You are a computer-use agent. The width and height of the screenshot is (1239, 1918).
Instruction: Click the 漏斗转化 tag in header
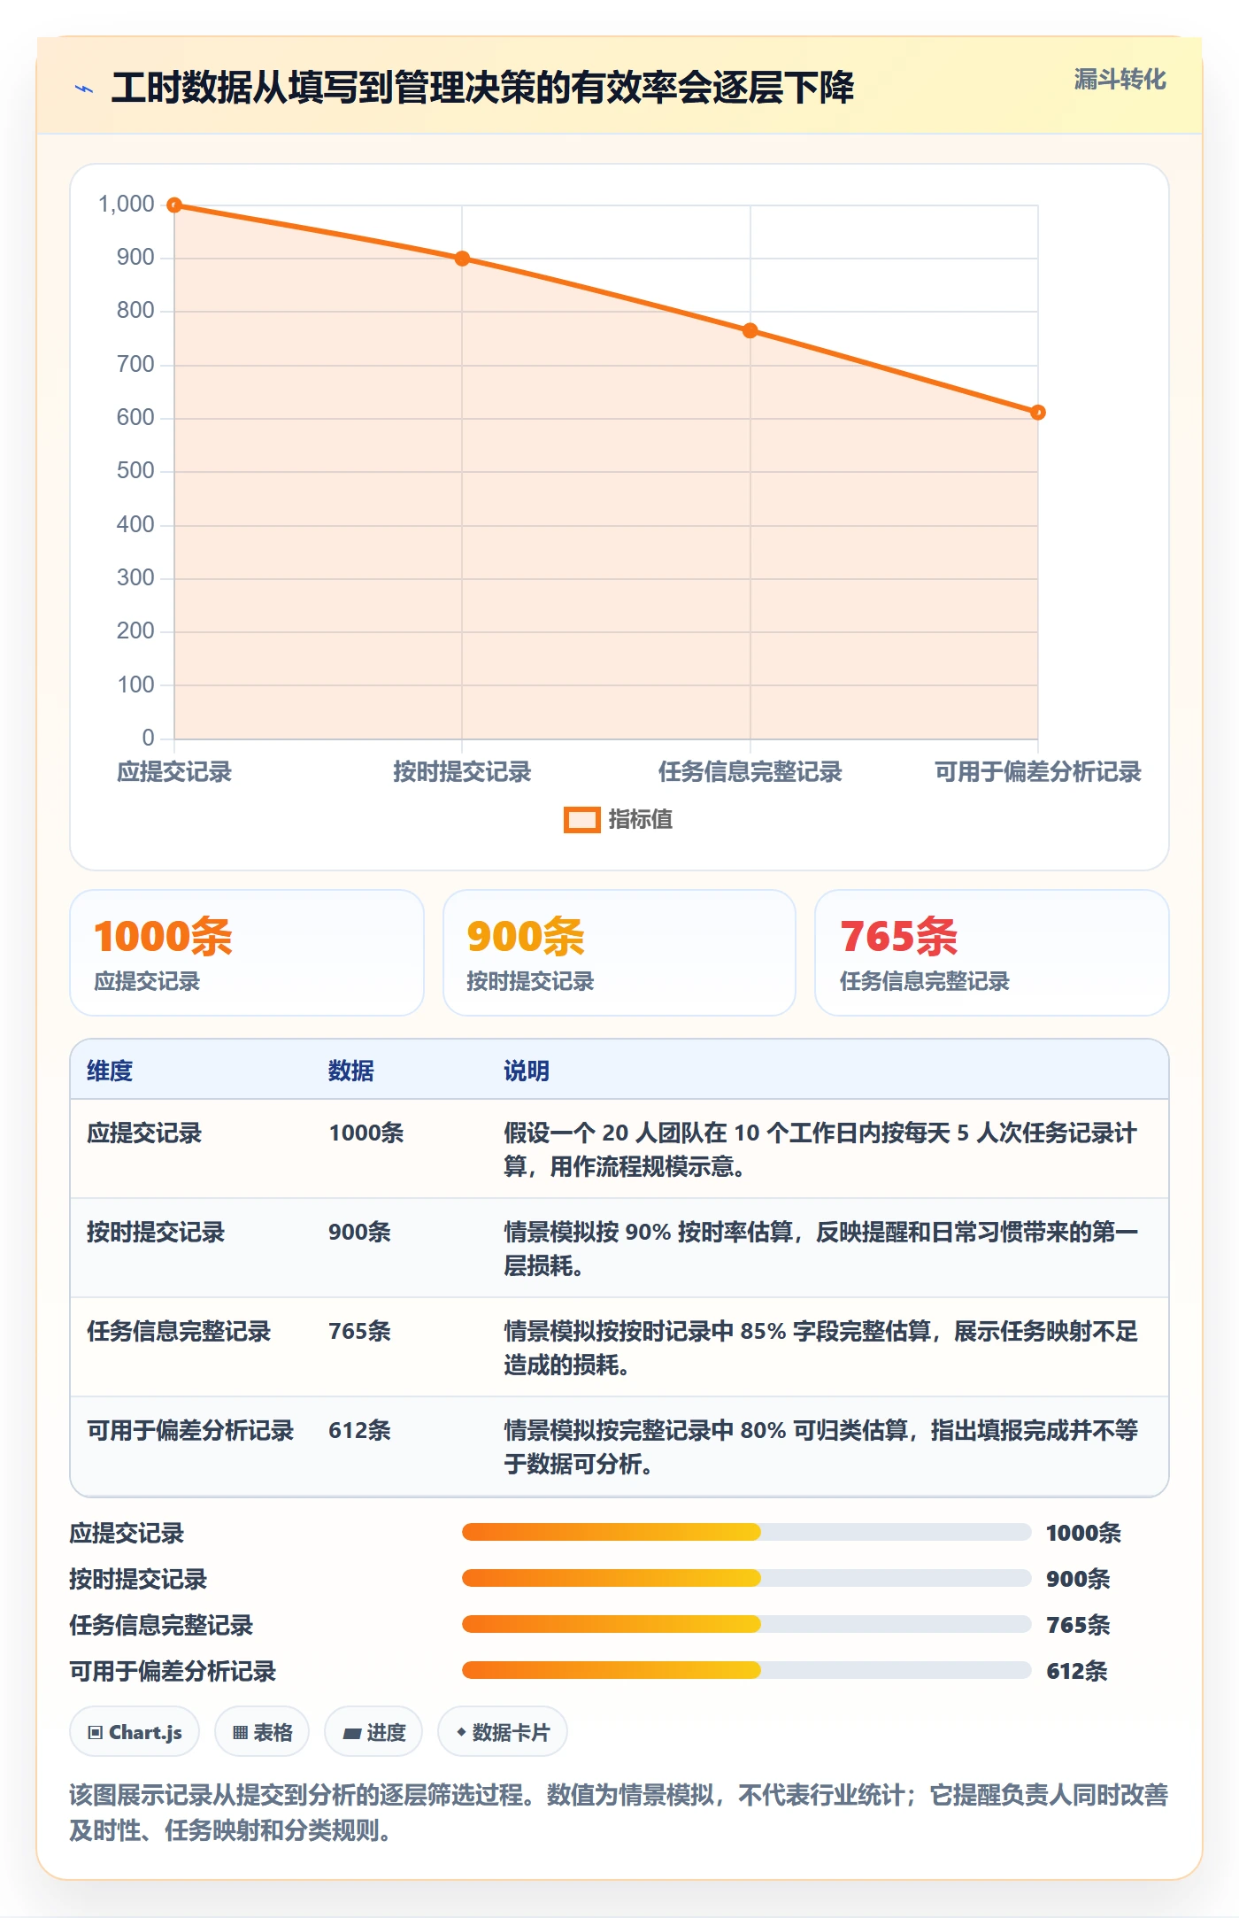pyautogui.click(x=1120, y=80)
